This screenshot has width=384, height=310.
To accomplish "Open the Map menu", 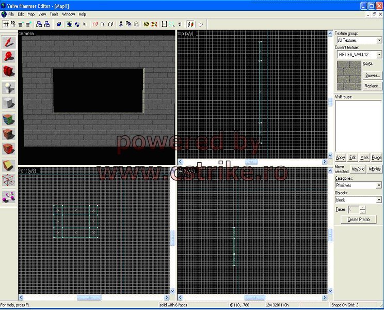I will point(31,14).
